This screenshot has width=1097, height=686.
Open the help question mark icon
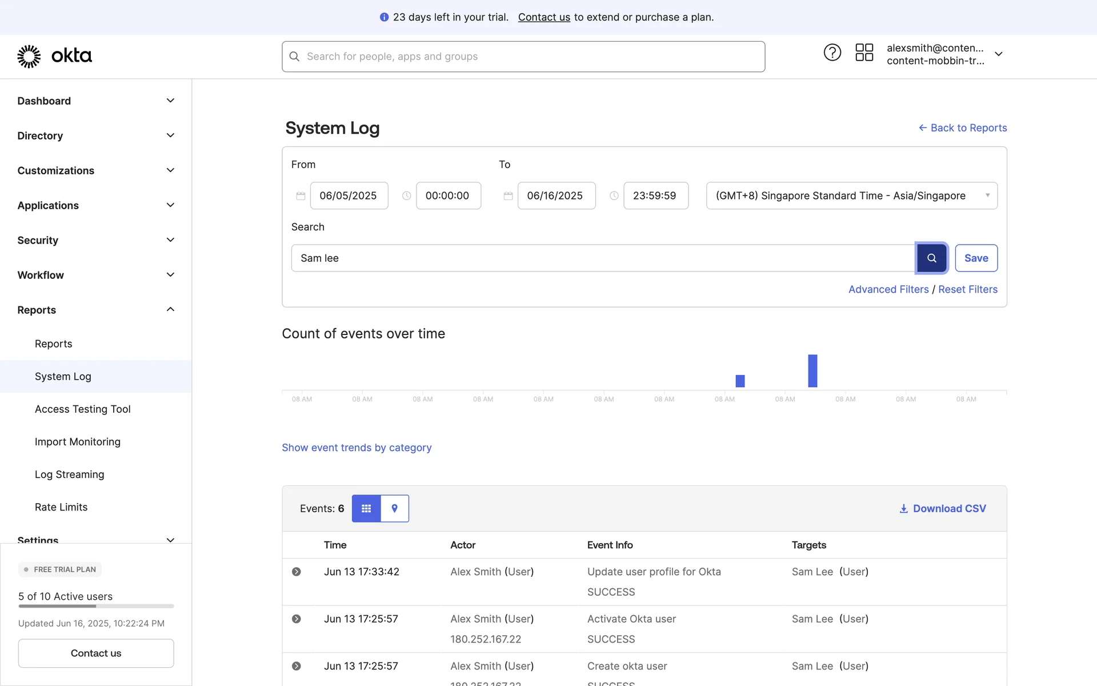click(832, 53)
